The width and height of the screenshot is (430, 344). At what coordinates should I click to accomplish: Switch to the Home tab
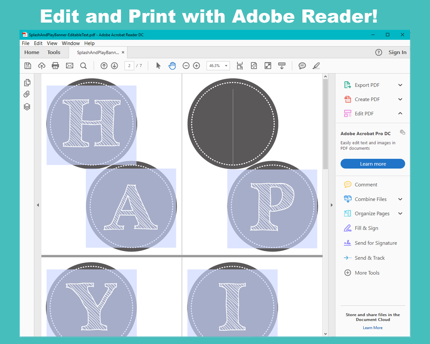(x=32, y=52)
